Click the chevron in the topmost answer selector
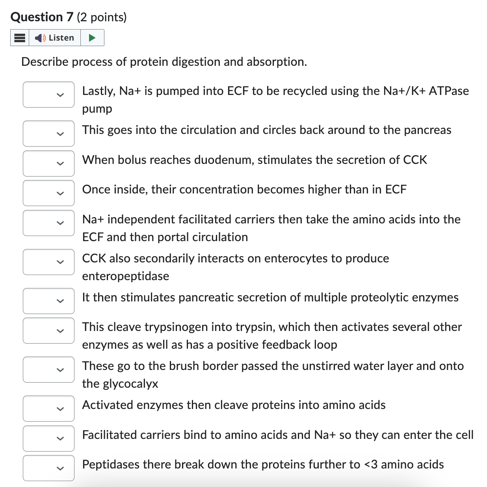 point(59,95)
